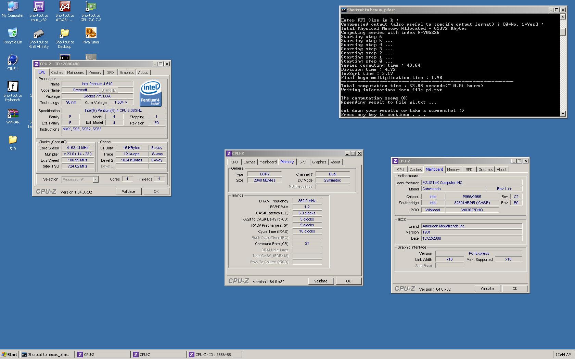Open About tab in CPU-Z ID 2886488 window
The image size is (575, 359).
(143, 72)
